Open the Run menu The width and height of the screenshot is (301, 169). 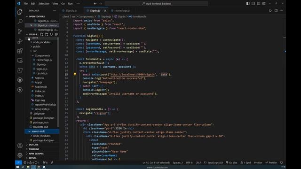coord(70,3)
